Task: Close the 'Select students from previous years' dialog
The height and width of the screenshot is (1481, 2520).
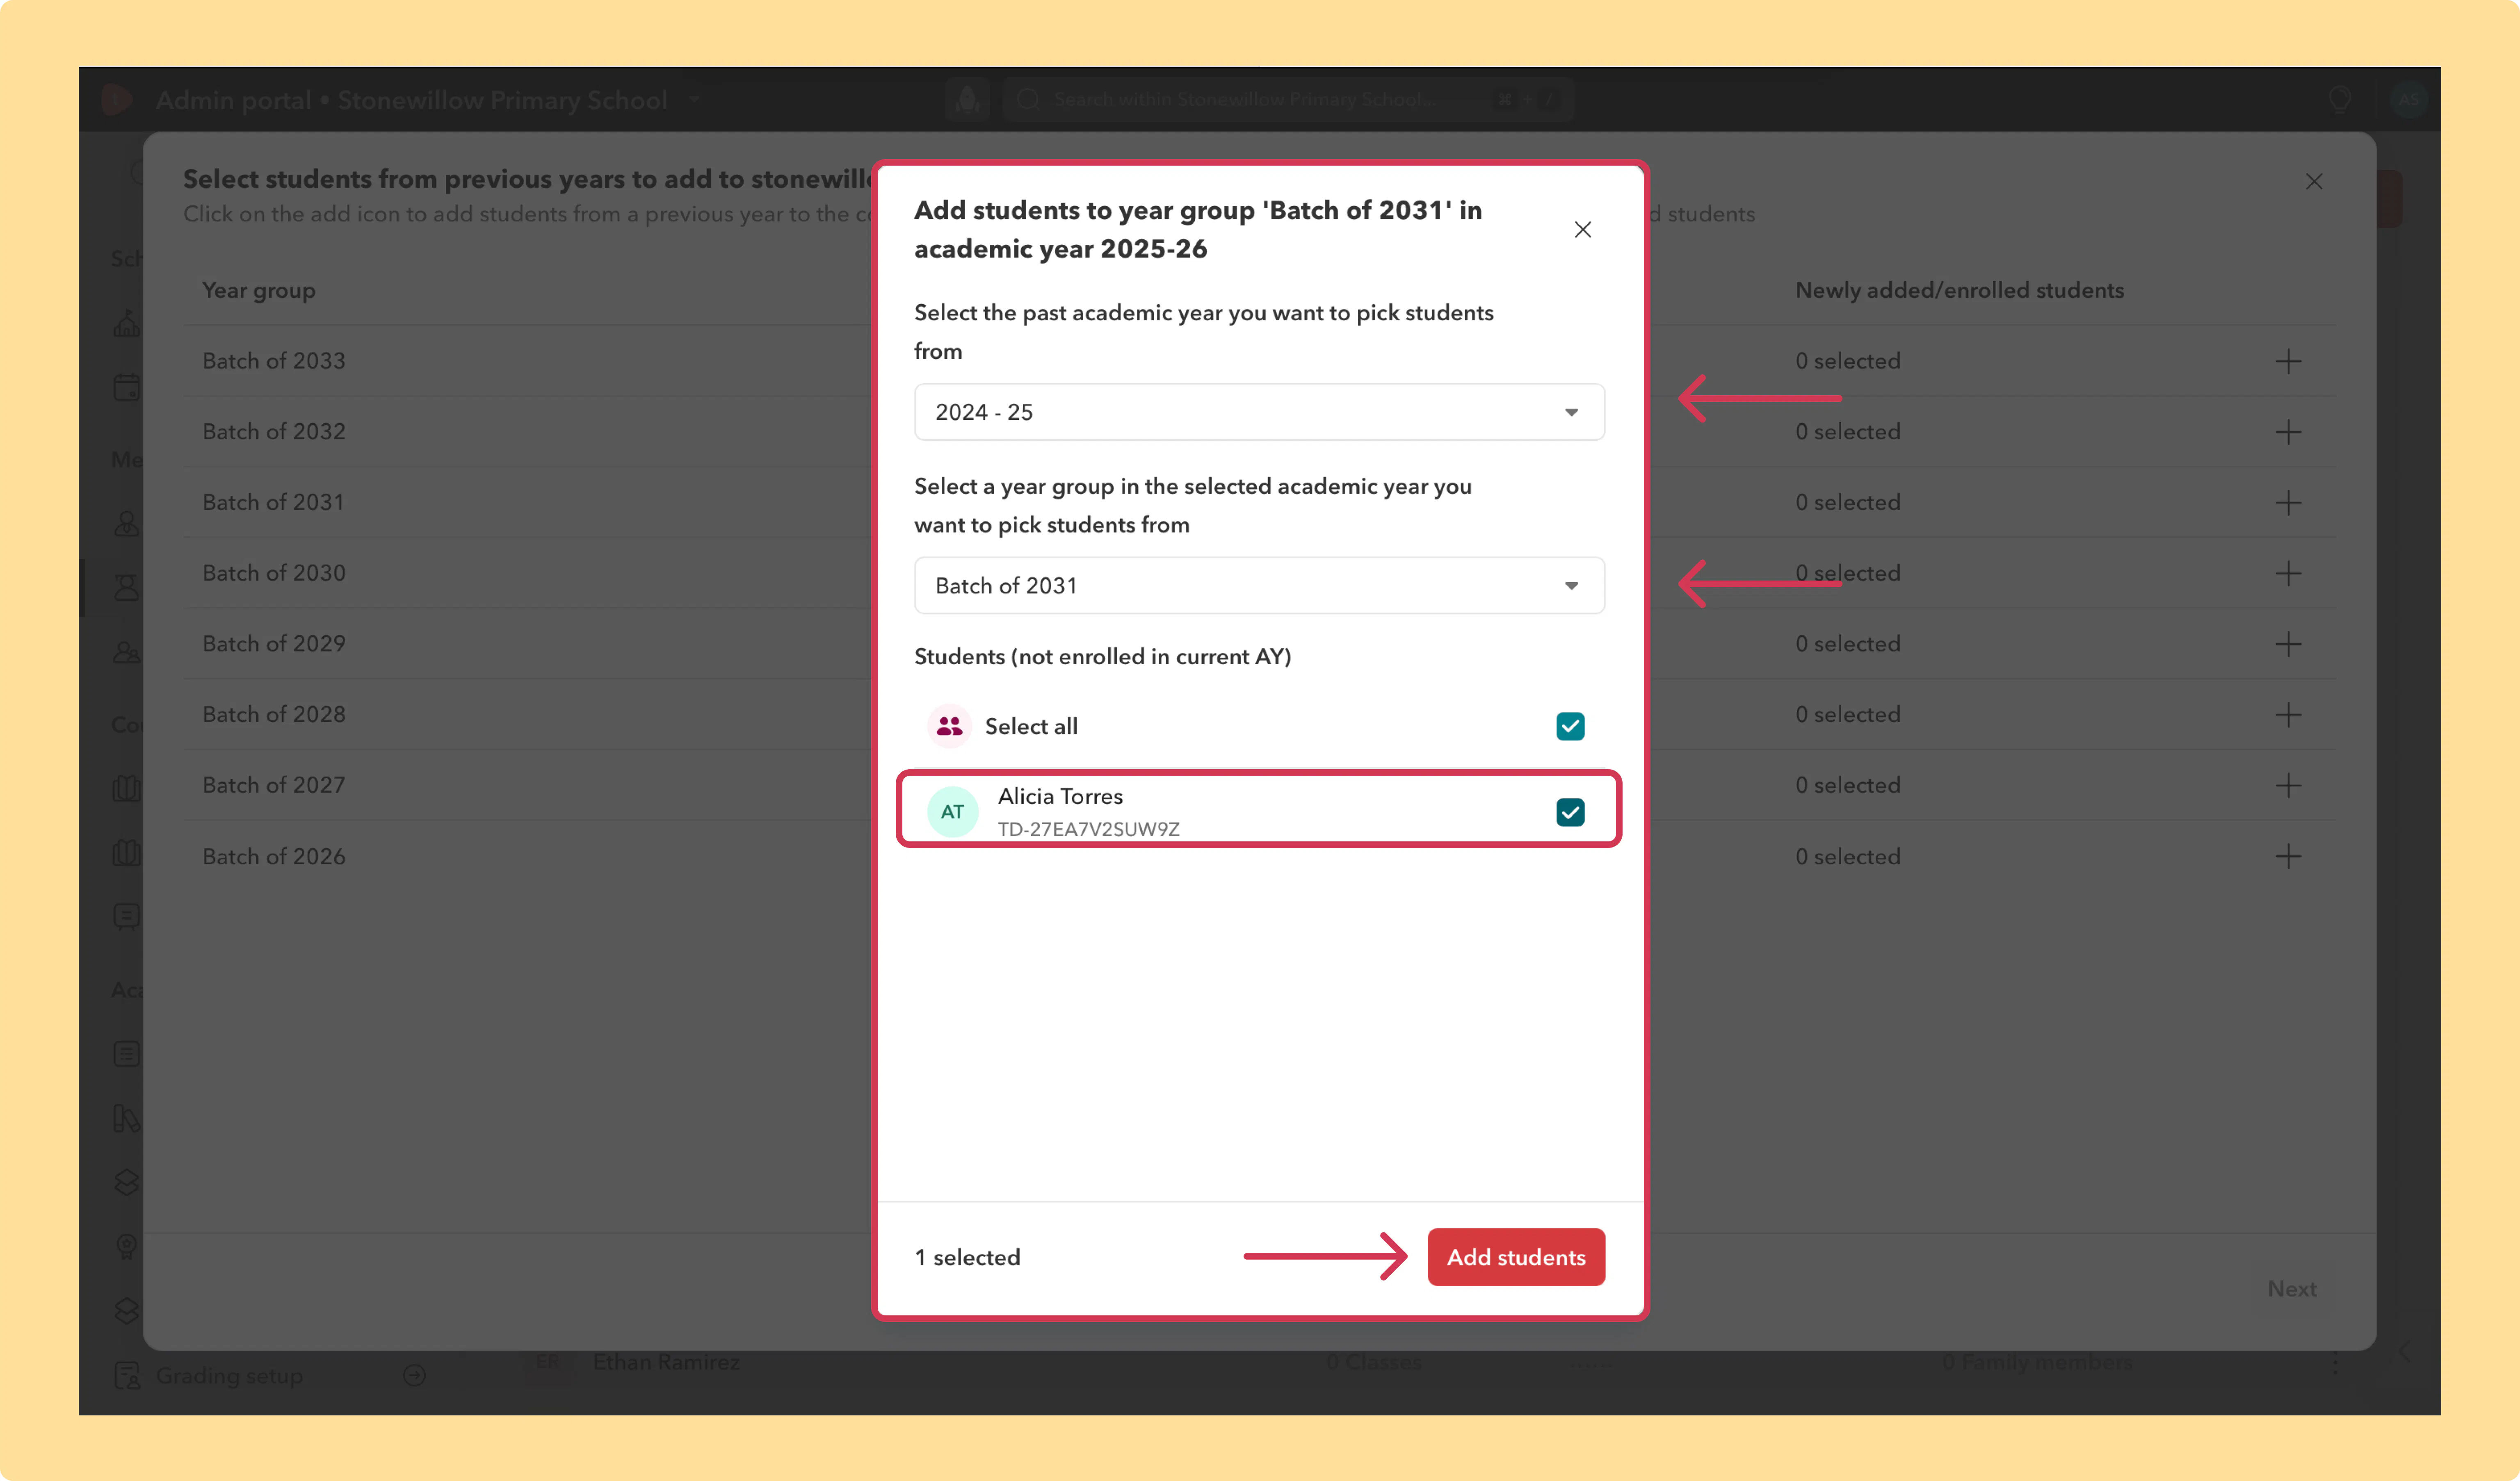Action: click(2314, 181)
